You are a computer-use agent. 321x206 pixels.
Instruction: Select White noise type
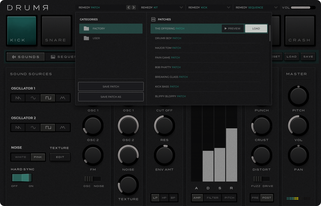(21, 157)
